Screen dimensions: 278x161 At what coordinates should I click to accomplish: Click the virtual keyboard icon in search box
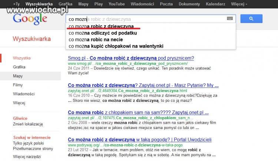pyautogui.click(x=230, y=19)
